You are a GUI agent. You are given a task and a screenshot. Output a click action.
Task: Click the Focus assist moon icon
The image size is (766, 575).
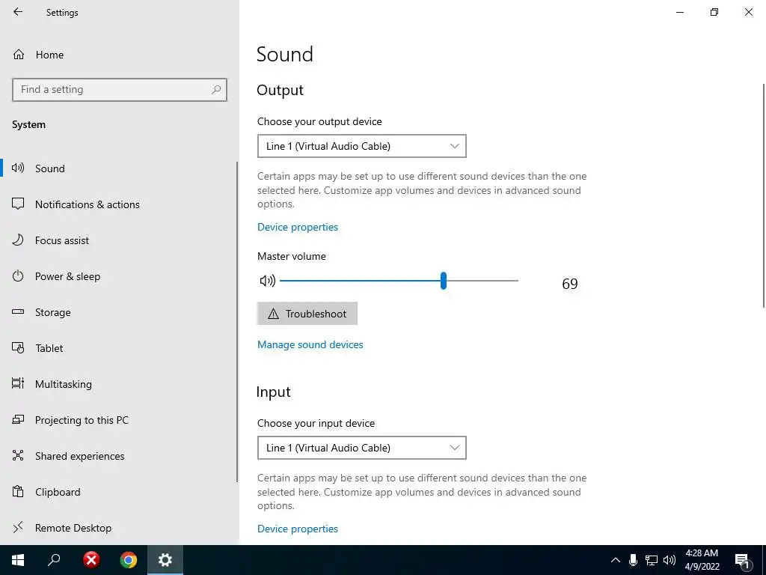tap(18, 240)
